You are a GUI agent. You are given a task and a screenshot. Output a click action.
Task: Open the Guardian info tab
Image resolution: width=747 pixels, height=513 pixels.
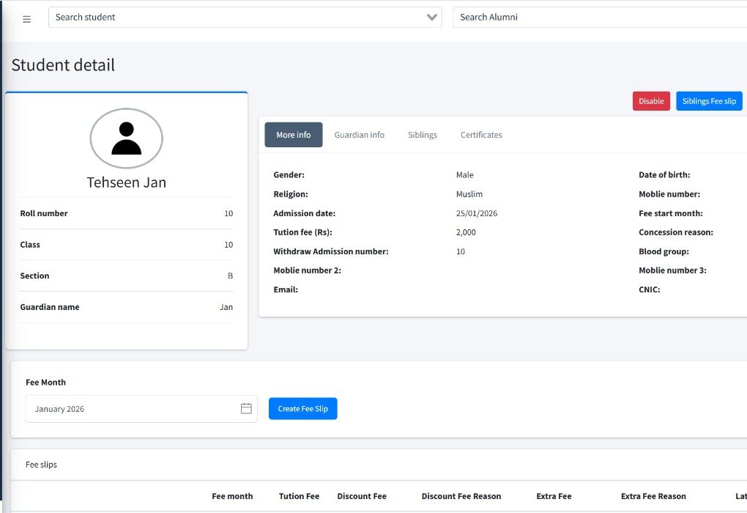[359, 135]
